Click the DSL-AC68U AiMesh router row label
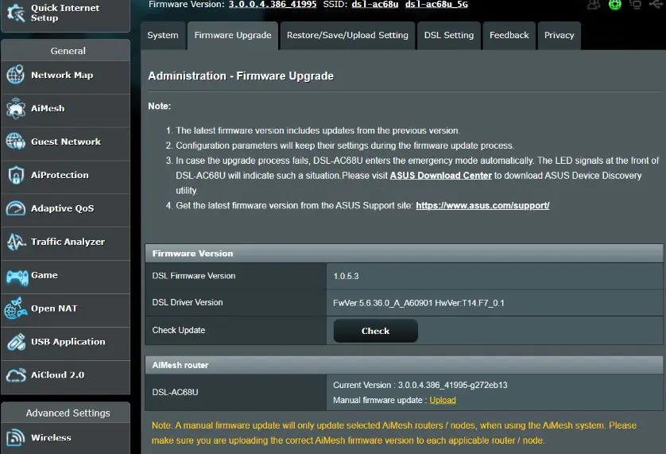 [175, 392]
